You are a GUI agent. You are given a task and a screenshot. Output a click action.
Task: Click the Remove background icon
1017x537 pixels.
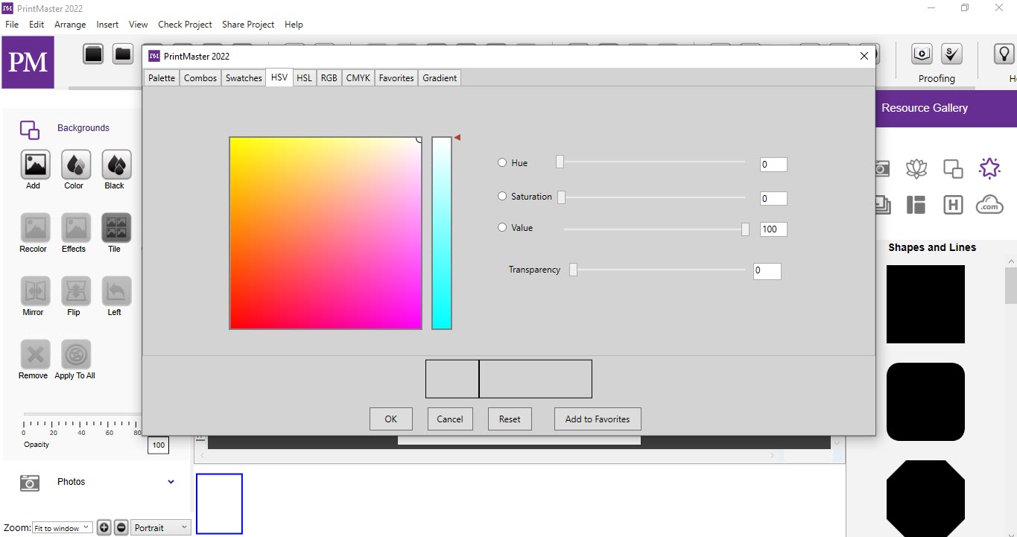tap(35, 355)
